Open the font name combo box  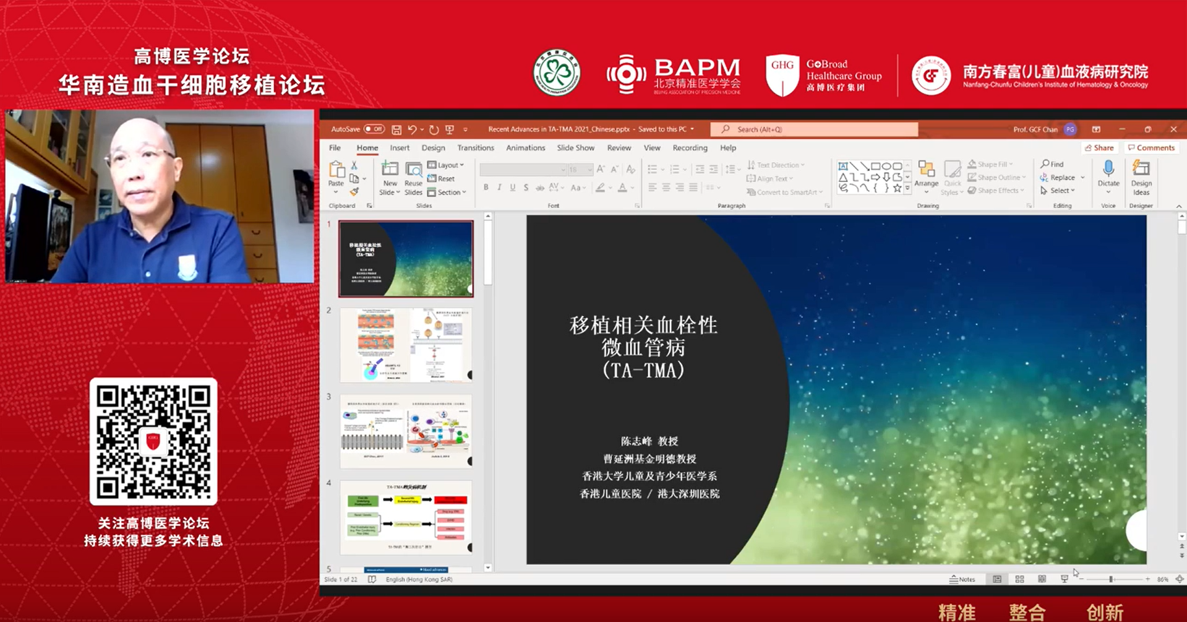point(523,170)
